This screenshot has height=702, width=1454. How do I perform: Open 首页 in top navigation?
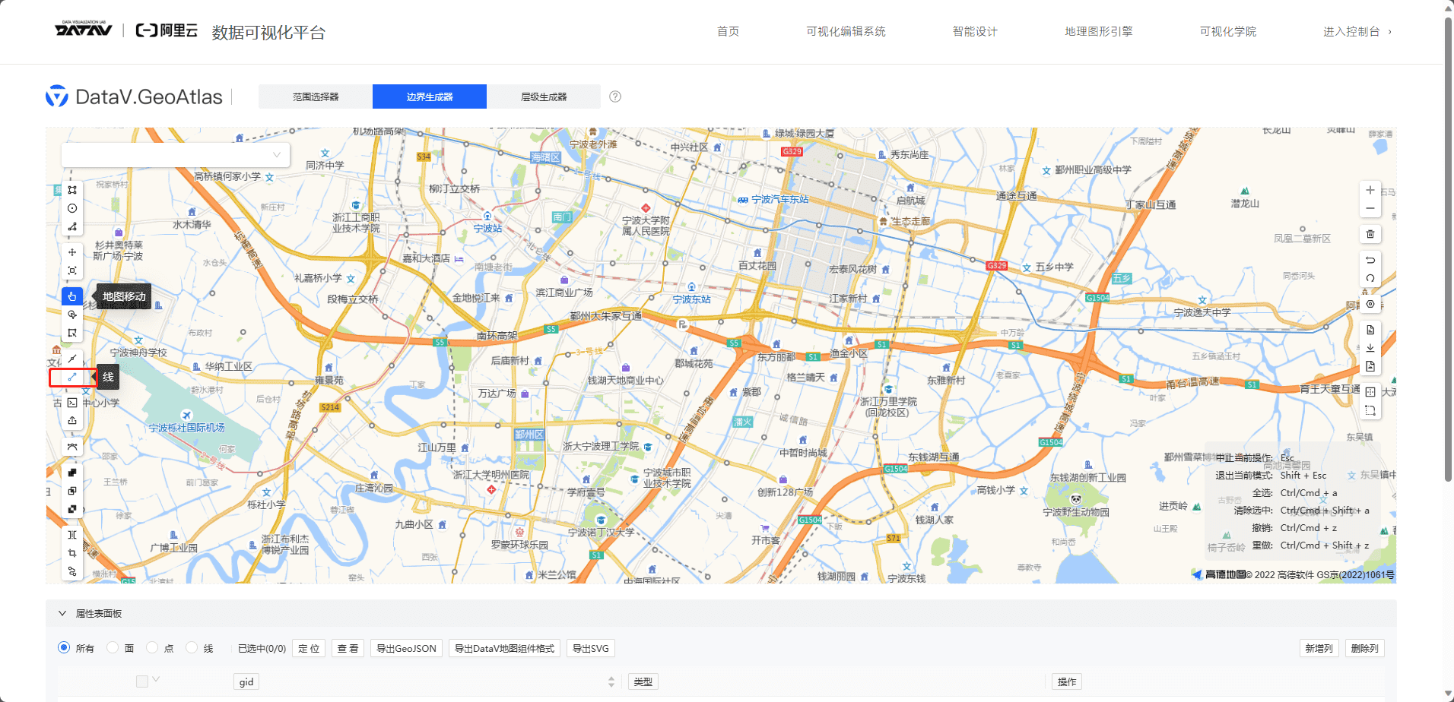pyautogui.click(x=728, y=31)
